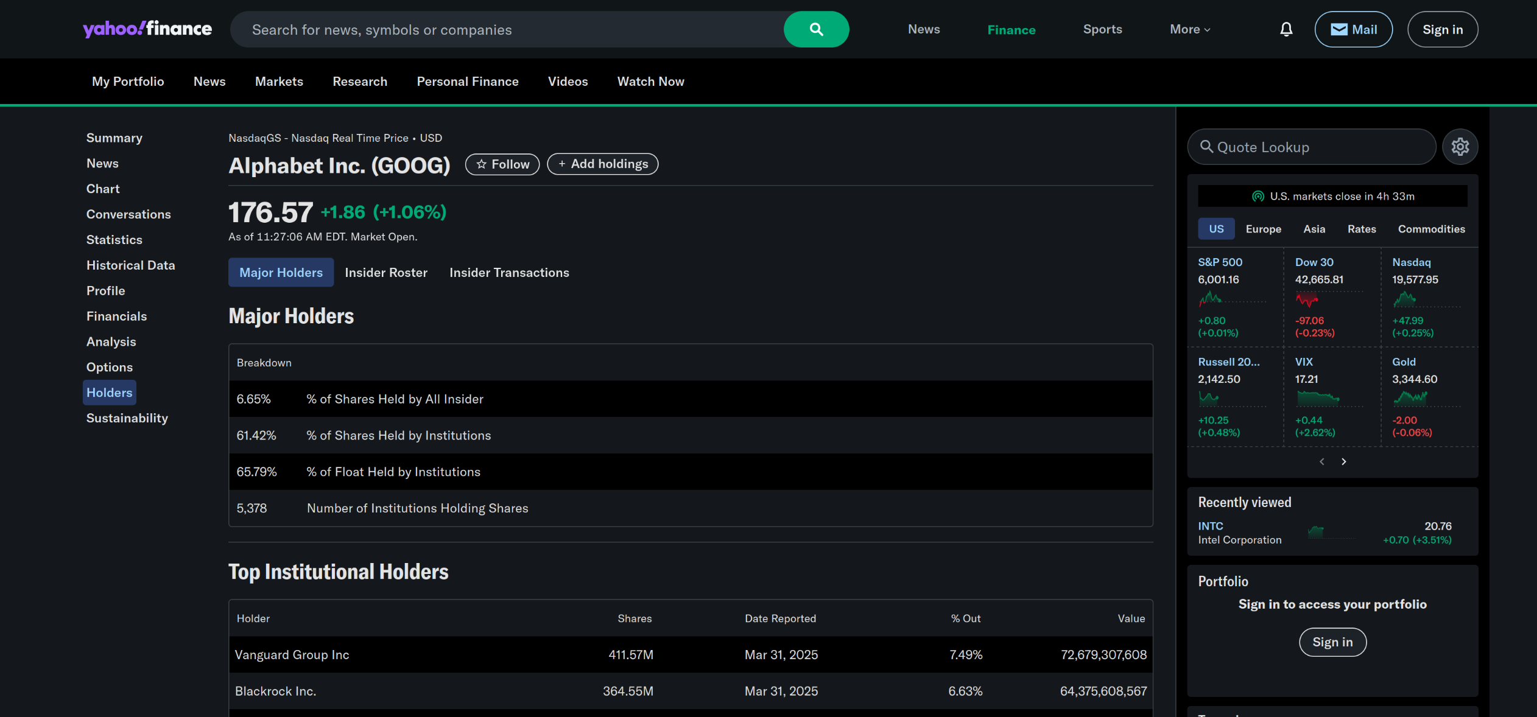Click the % Out column header
The width and height of the screenshot is (1537, 717).
(x=966, y=618)
